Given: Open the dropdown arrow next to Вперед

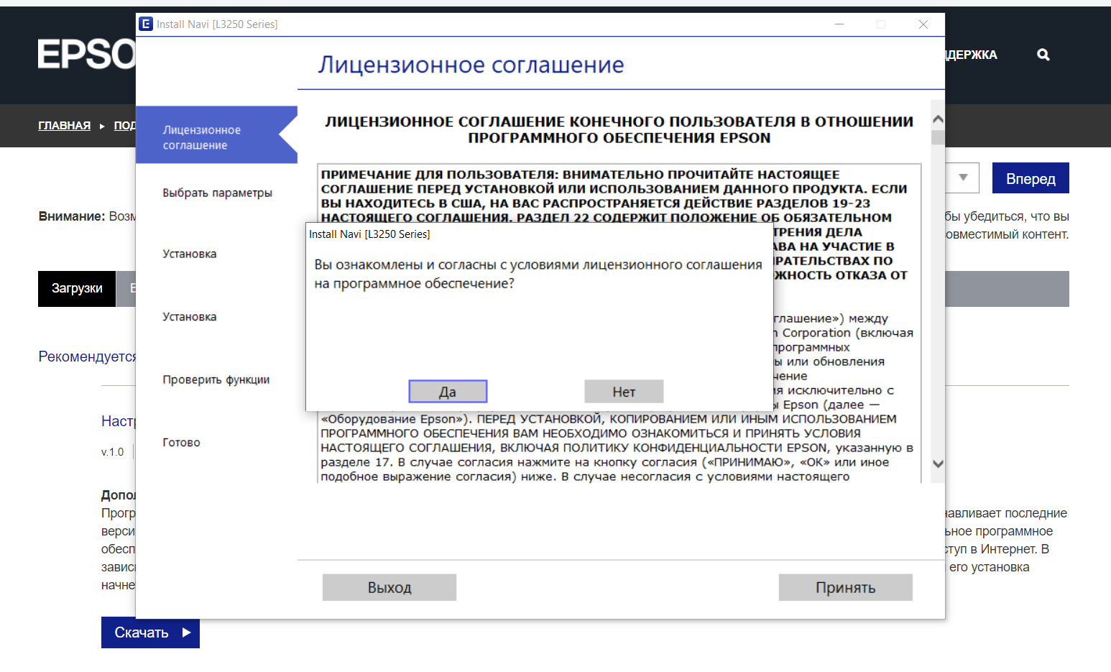Looking at the screenshot, I should pos(963,178).
